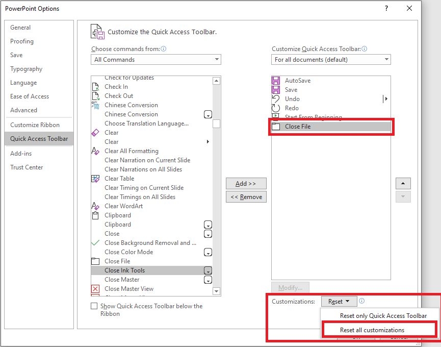
Task: Select the Close Ink Tools command row
Action: click(151, 270)
